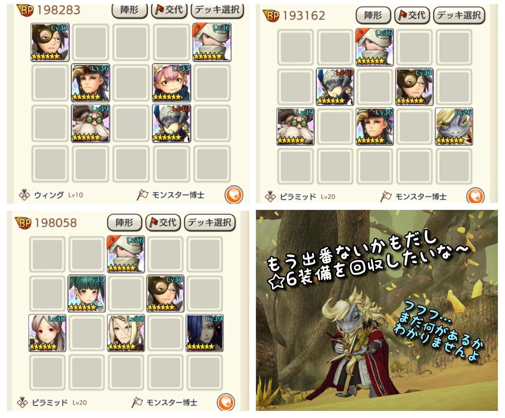
Task: Select blue-haired Lv39 character portrait
Action: point(205,333)
